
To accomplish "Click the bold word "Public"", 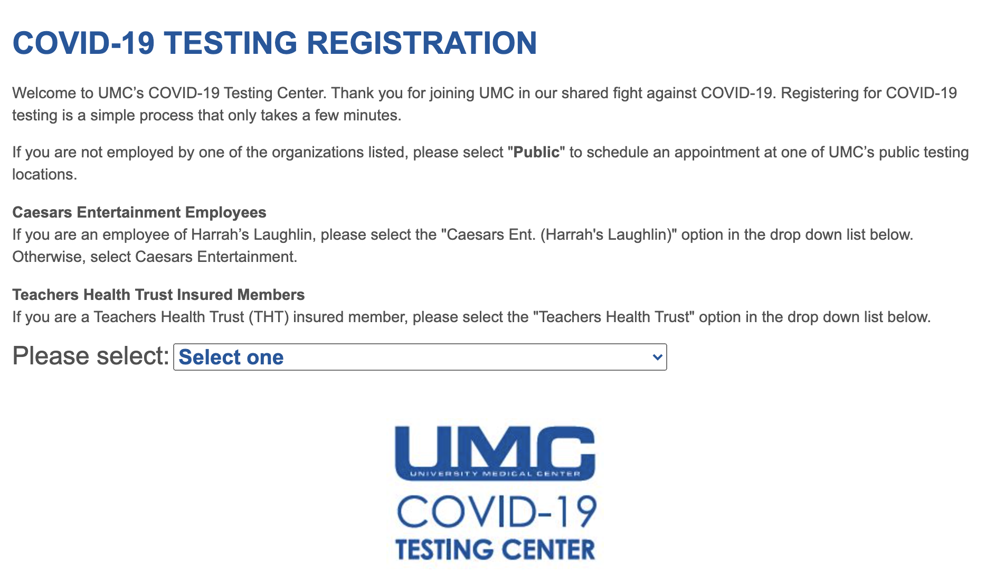I will point(536,152).
